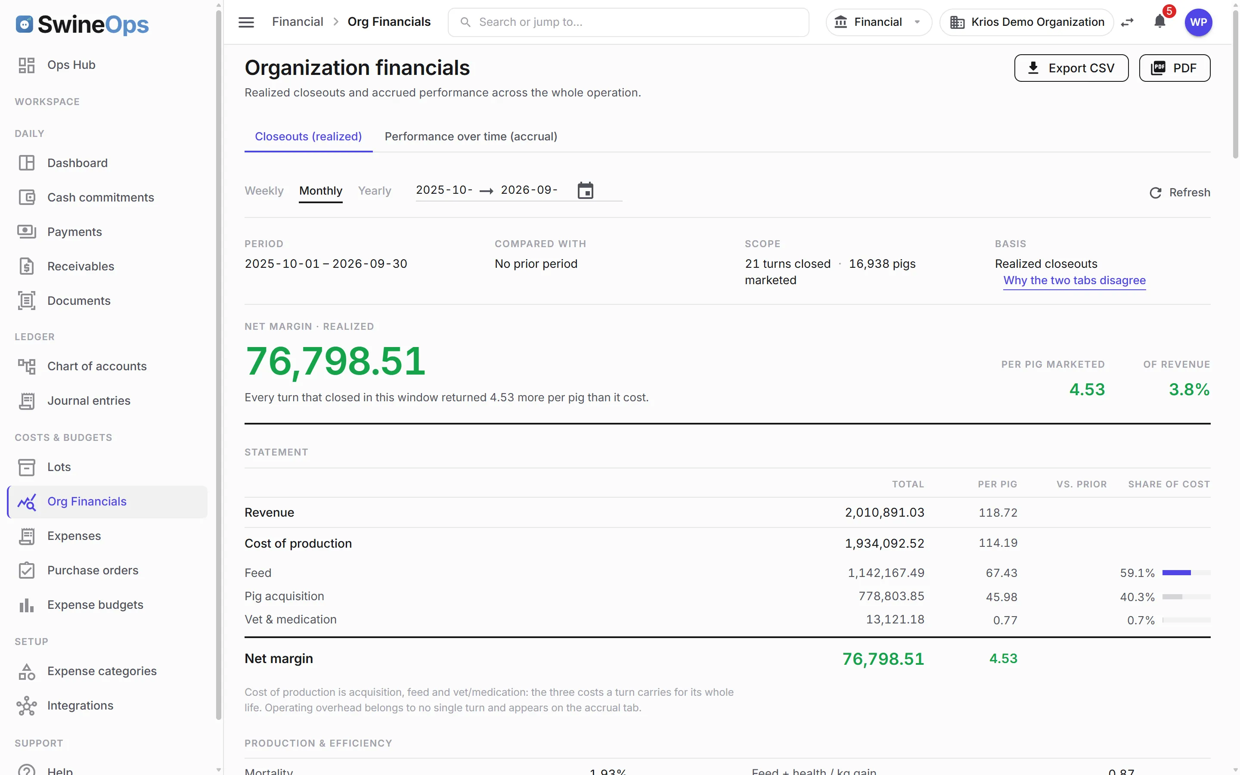Open the Why the two tabs disagree link
Viewport: 1240px width, 775px height.
point(1075,280)
